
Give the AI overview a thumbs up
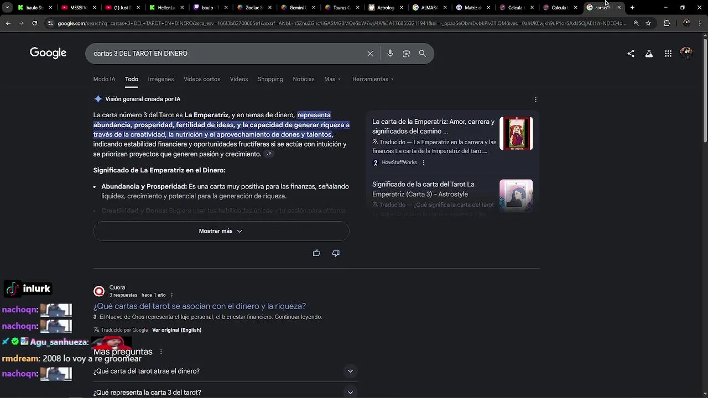[316, 253]
